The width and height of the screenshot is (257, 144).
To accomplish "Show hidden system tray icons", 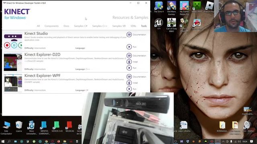I will click(x=223, y=141).
